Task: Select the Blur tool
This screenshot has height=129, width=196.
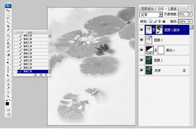Action: click(x=8, y=59)
